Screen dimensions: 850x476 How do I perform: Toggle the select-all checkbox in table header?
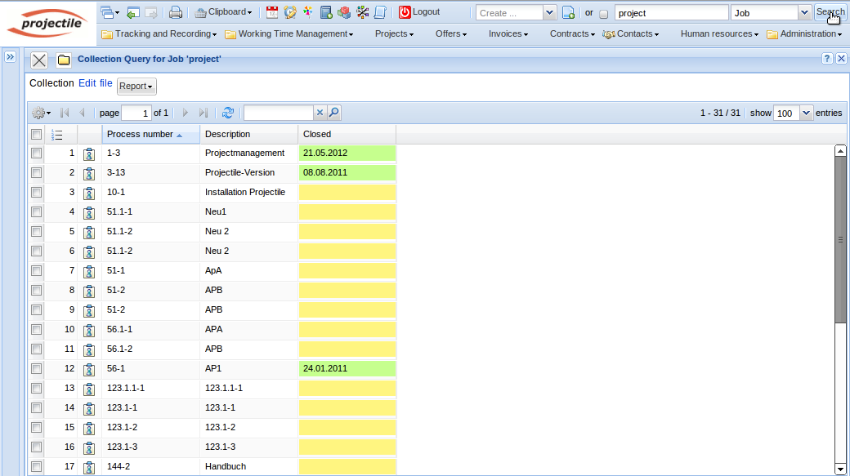pos(36,134)
